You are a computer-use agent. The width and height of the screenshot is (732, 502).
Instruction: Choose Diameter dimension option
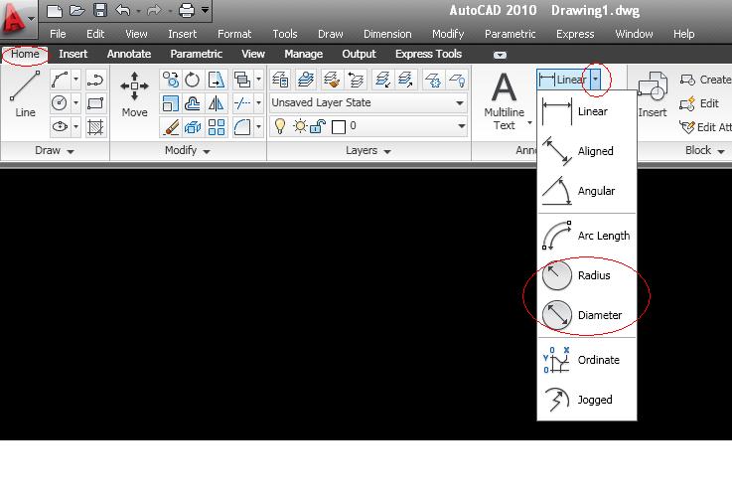(x=587, y=315)
